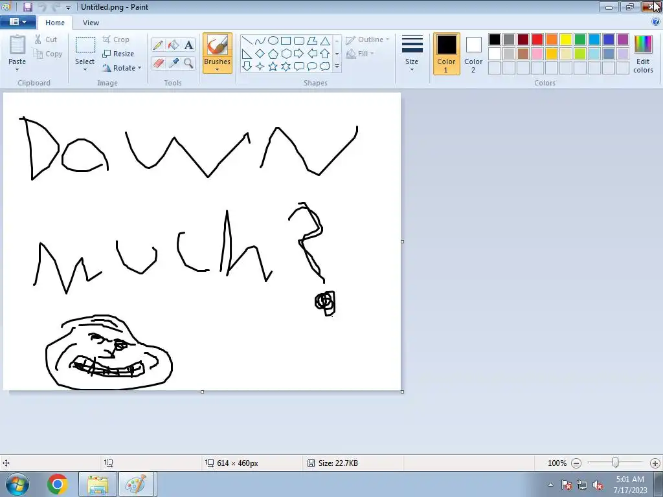The image size is (663, 497).
Task: Select the Fill with color bucket tool
Action: (x=174, y=45)
